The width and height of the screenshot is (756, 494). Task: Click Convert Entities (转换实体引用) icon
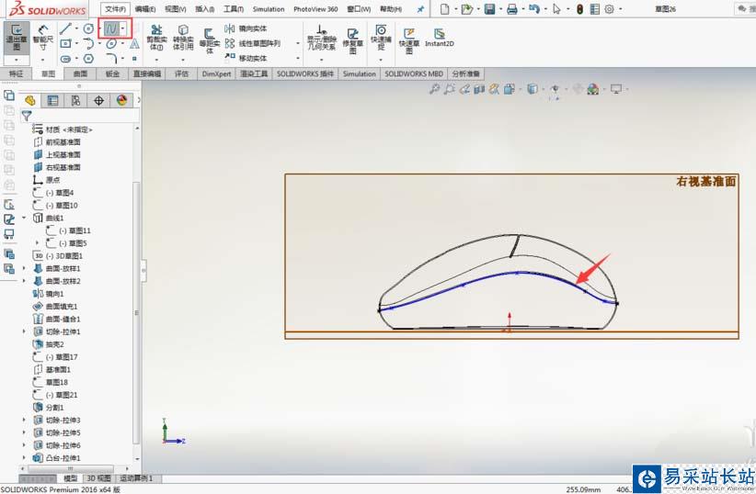[x=183, y=38]
